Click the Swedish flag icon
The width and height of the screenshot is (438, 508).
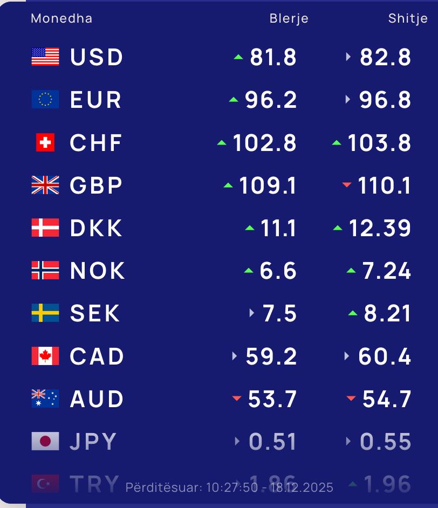pyautogui.click(x=45, y=313)
